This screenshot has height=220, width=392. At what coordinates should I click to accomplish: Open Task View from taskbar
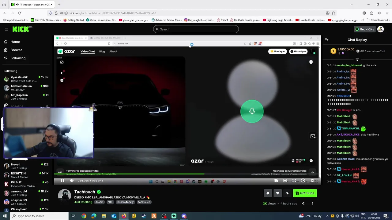pyautogui.click(x=73, y=216)
